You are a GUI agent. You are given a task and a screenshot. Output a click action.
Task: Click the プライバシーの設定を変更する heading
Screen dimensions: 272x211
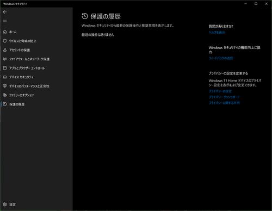pos(228,73)
